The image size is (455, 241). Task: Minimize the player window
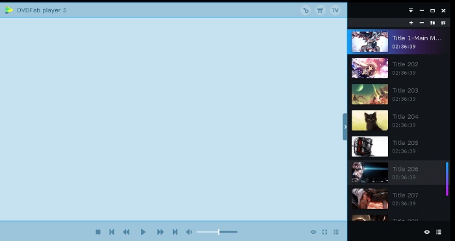click(422, 10)
